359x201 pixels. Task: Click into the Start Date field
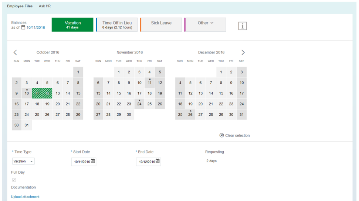click(84, 162)
